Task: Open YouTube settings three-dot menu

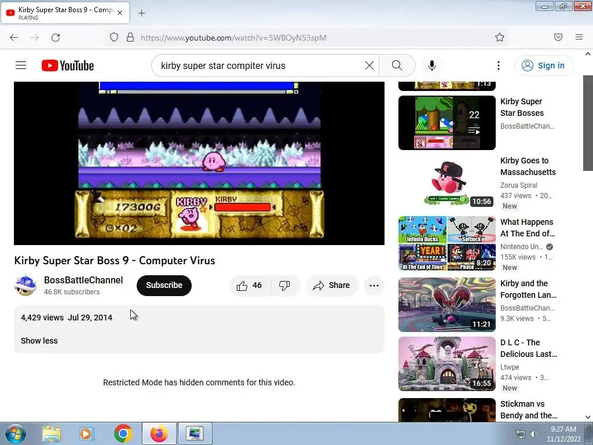Action: pyautogui.click(x=499, y=65)
